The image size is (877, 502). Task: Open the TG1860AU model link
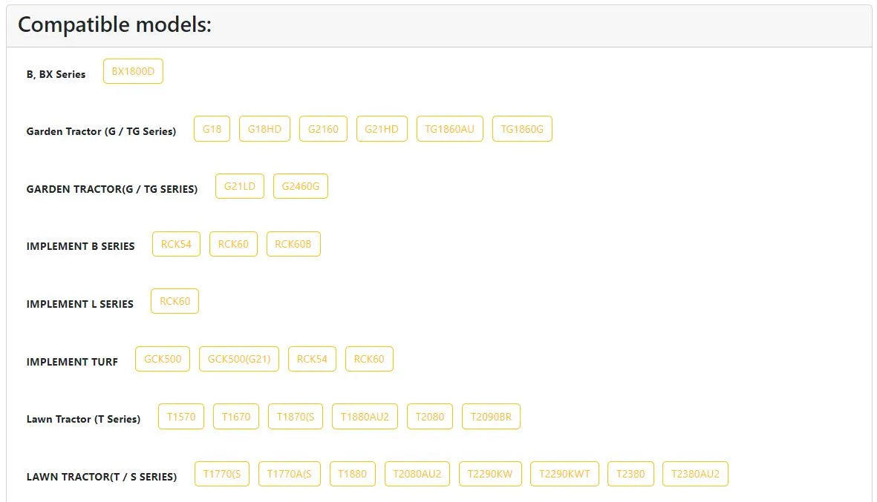coord(450,129)
